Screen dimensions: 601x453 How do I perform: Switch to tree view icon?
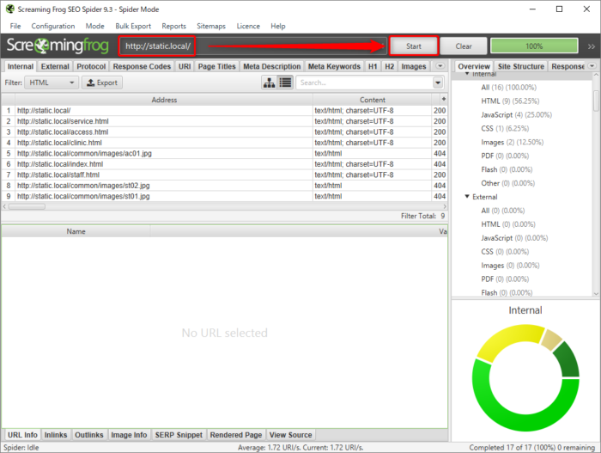click(269, 83)
